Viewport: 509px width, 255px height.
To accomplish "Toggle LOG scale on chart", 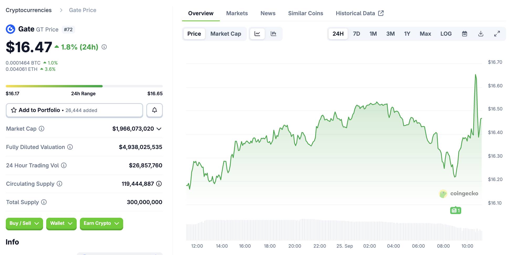I will [446, 34].
